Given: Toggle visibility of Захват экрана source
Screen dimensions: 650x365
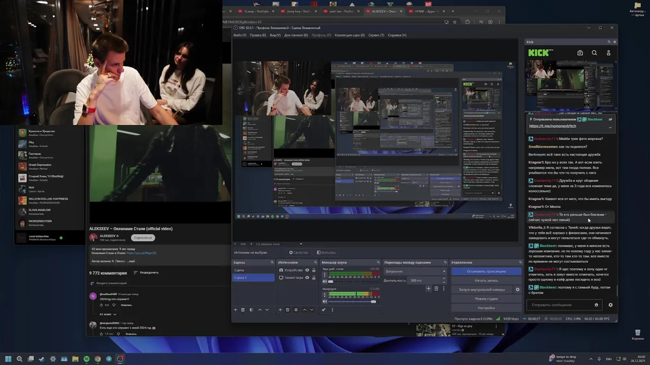Looking at the screenshot, I should tap(307, 278).
